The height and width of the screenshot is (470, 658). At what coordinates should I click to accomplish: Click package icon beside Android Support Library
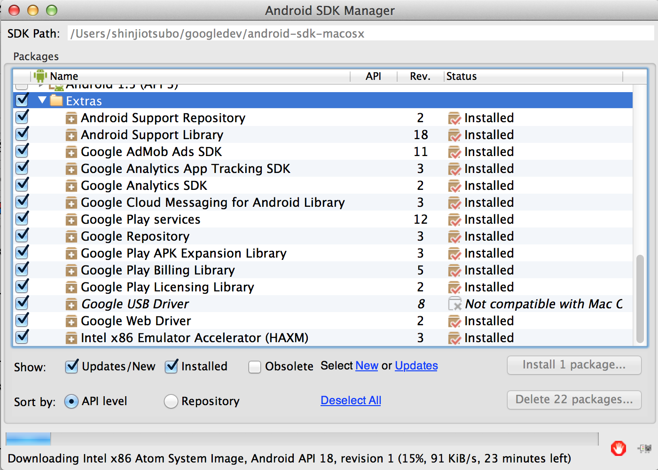pos(71,135)
